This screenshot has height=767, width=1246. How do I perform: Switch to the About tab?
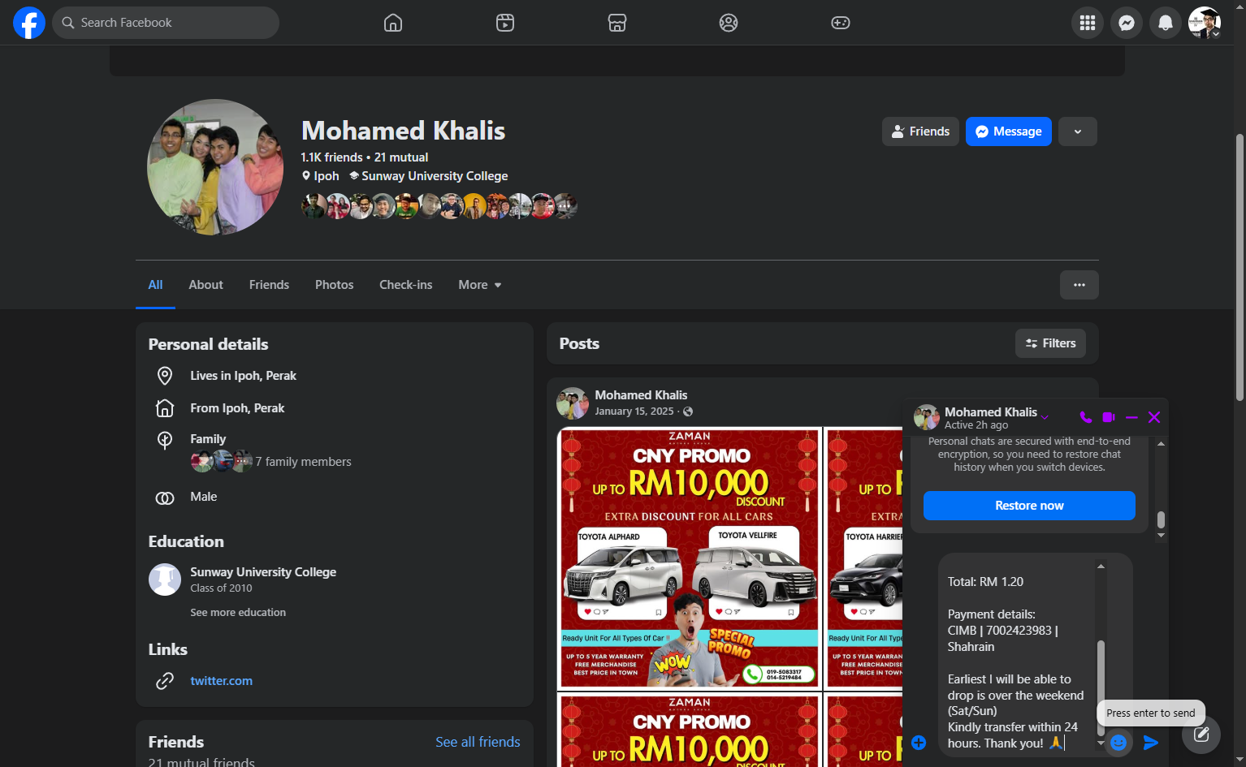(x=206, y=285)
